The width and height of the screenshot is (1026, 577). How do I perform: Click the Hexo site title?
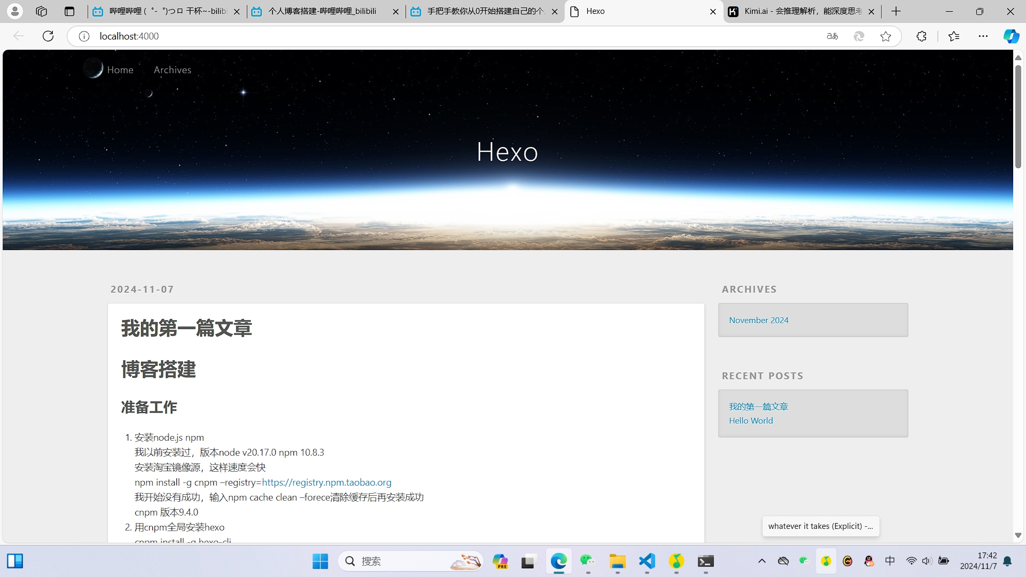pos(507,152)
